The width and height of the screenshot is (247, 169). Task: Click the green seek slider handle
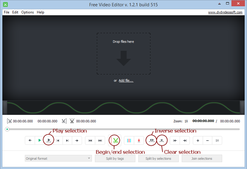(x=7, y=129)
